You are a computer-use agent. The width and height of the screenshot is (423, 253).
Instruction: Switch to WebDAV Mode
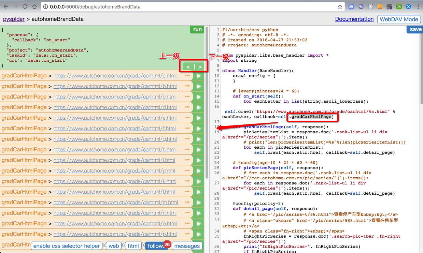(399, 19)
